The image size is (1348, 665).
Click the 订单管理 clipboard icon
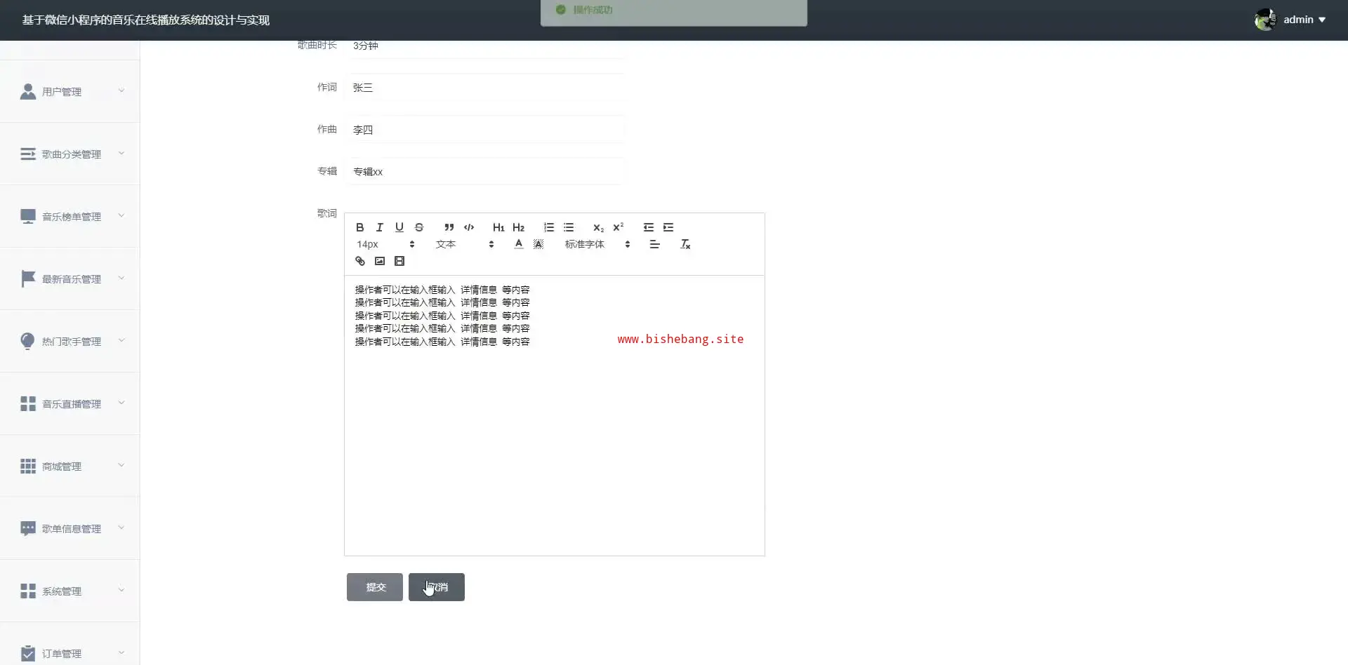[x=28, y=654]
